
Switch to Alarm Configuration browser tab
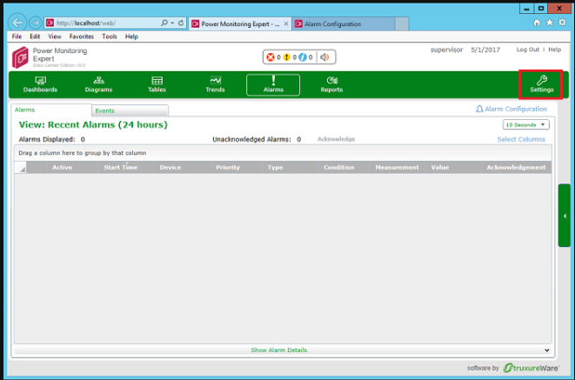point(343,23)
